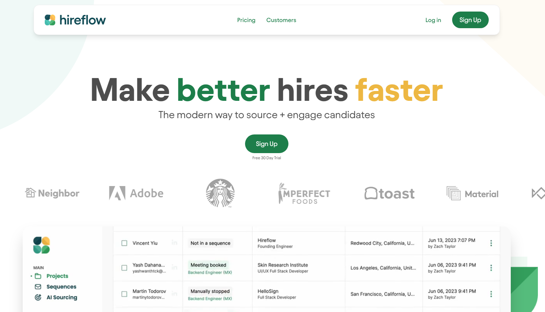
Task: Click the Hireflow leaf icon in sidebar
Action: tap(42, 245)
